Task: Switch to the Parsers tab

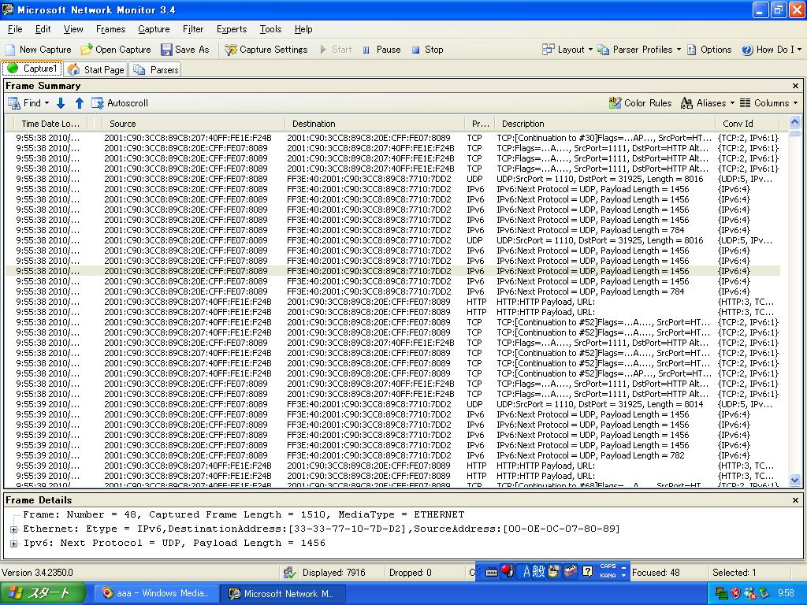Action: pyautogui.click(x=155, y=69)
